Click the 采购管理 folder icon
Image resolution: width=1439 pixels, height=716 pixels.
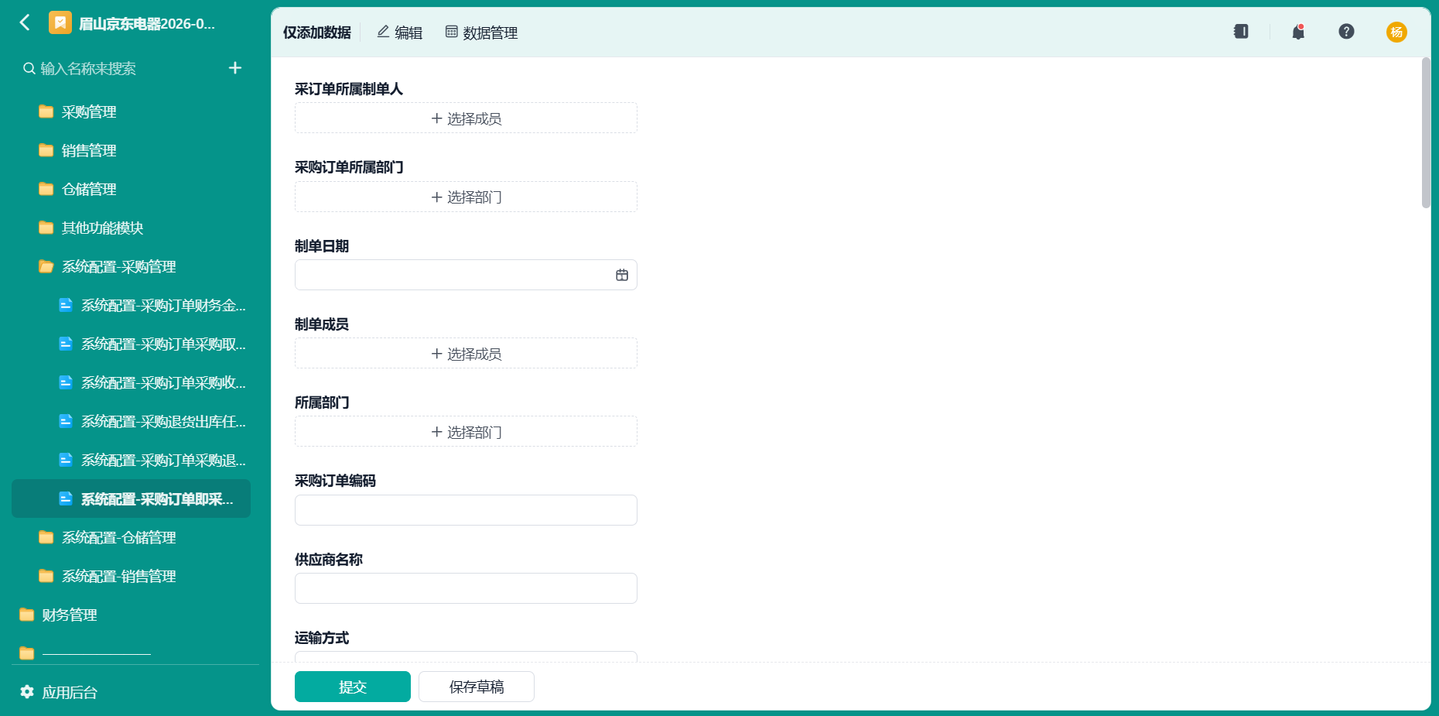point(46,111)
